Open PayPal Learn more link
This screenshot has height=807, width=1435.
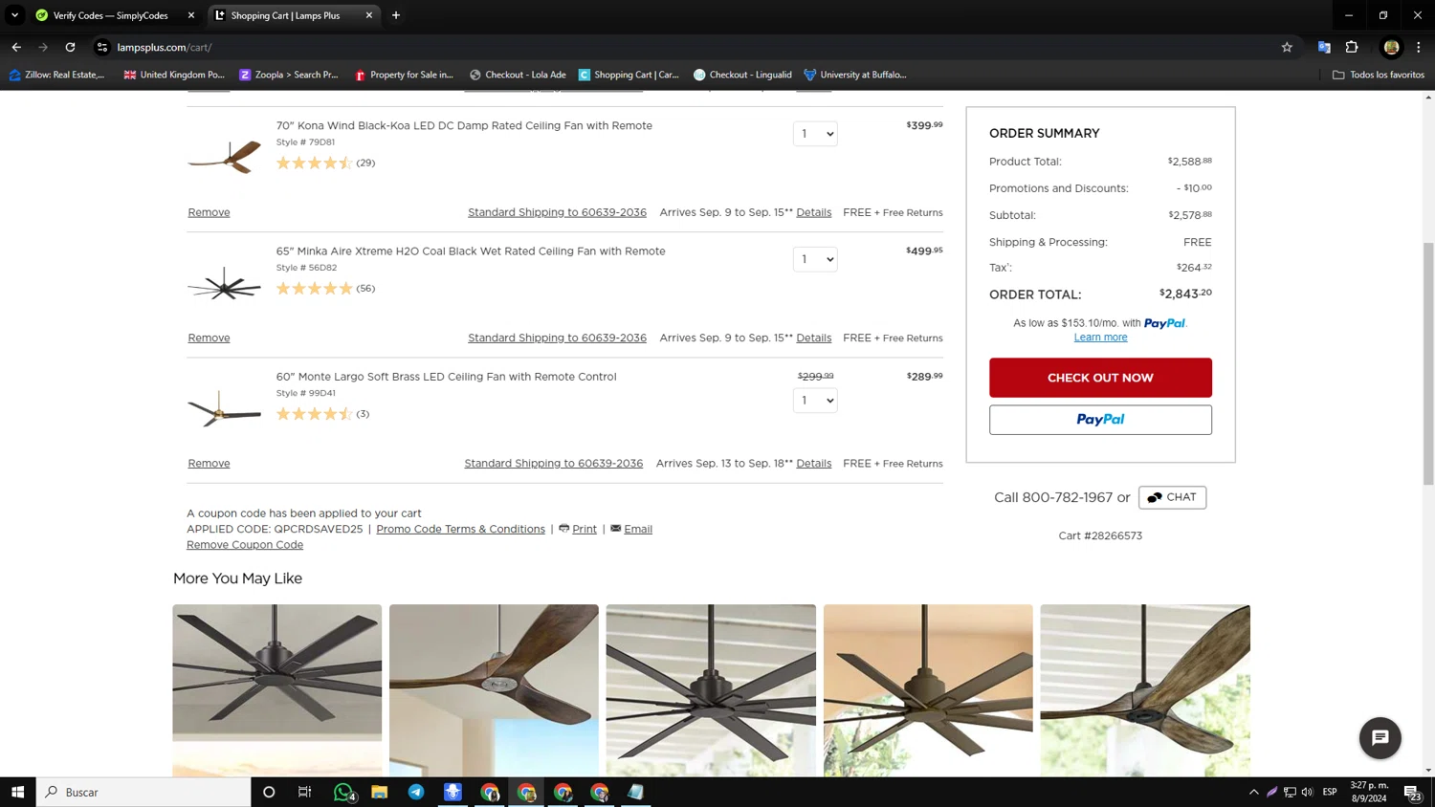coord(1100,338)
